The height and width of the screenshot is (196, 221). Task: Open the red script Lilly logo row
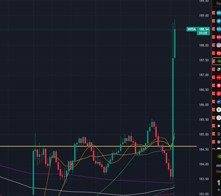tap(217, 94)
